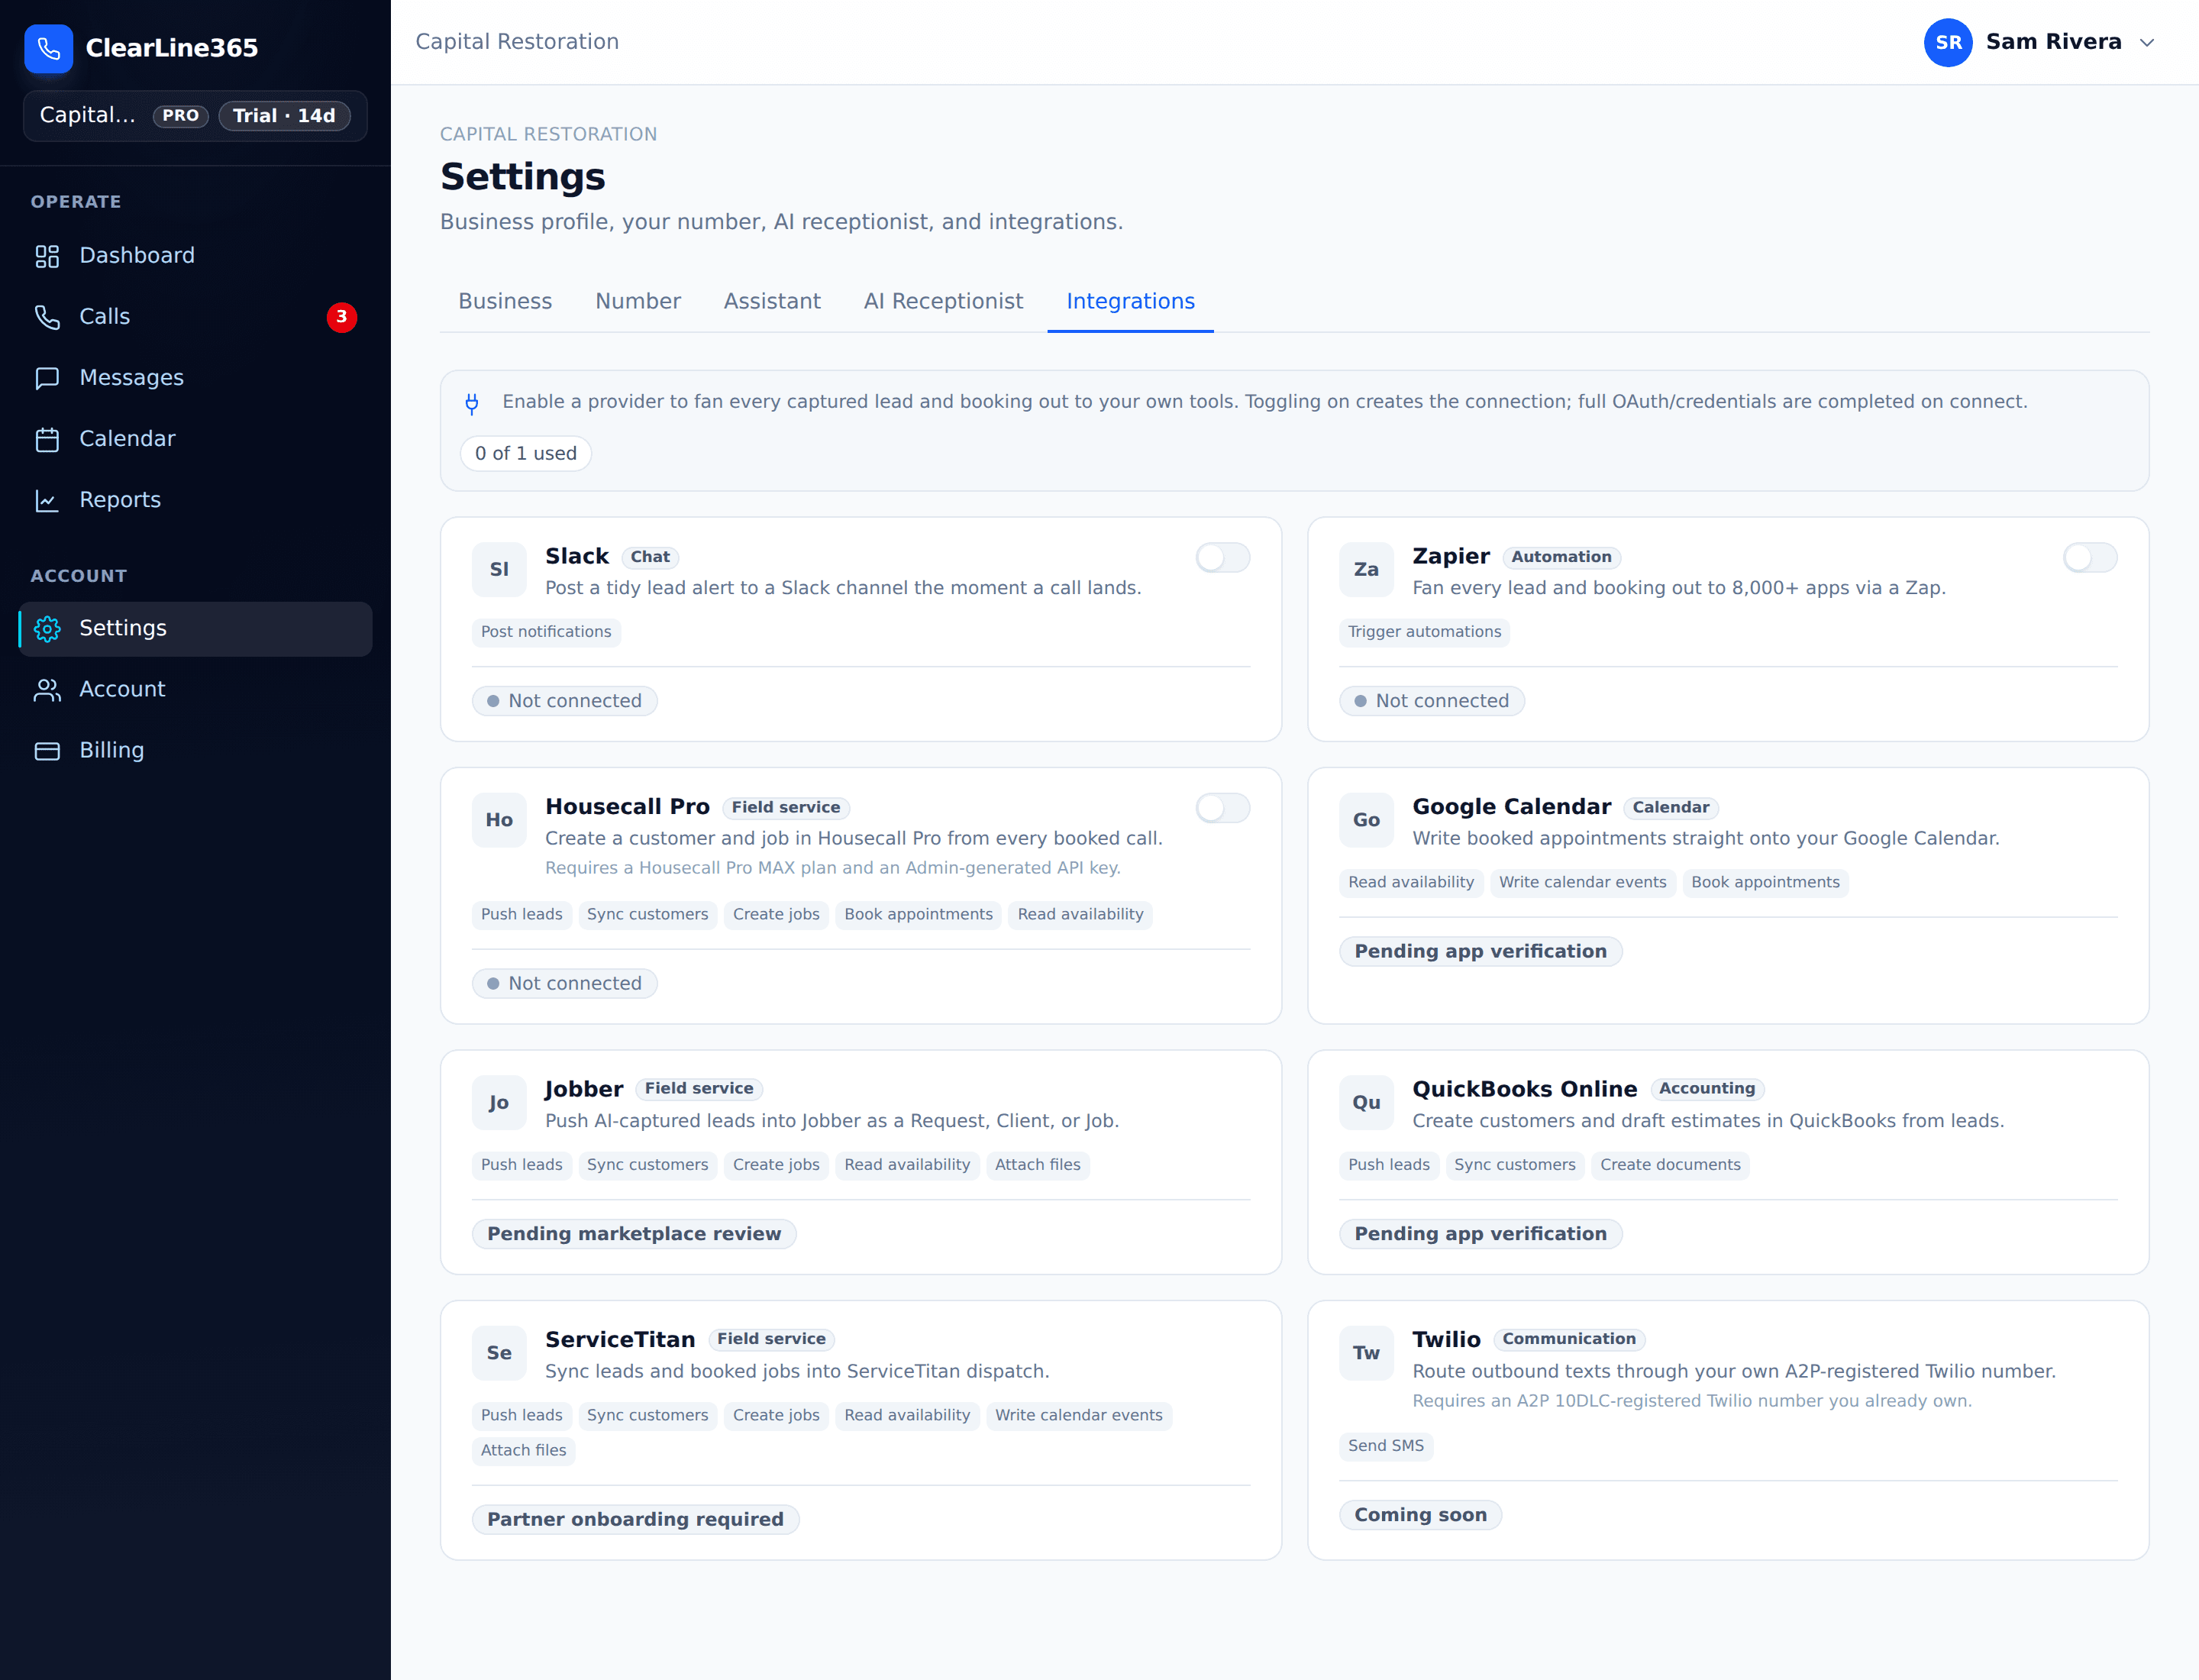Click the Billing card icon
The width and height of the screenshot is (2199, 1680).
pos(47,750)
